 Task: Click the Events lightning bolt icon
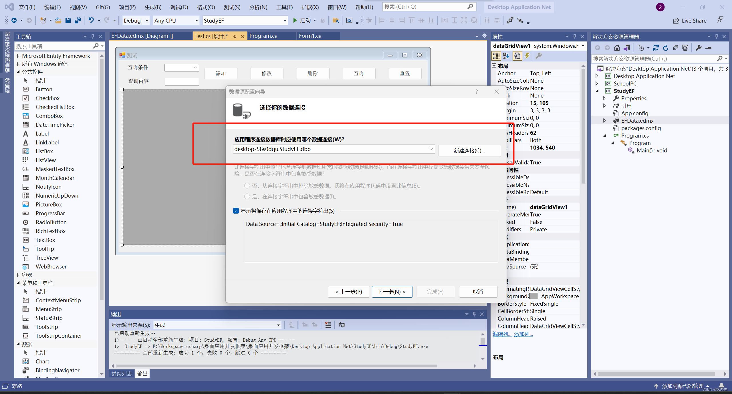[527, 56]
